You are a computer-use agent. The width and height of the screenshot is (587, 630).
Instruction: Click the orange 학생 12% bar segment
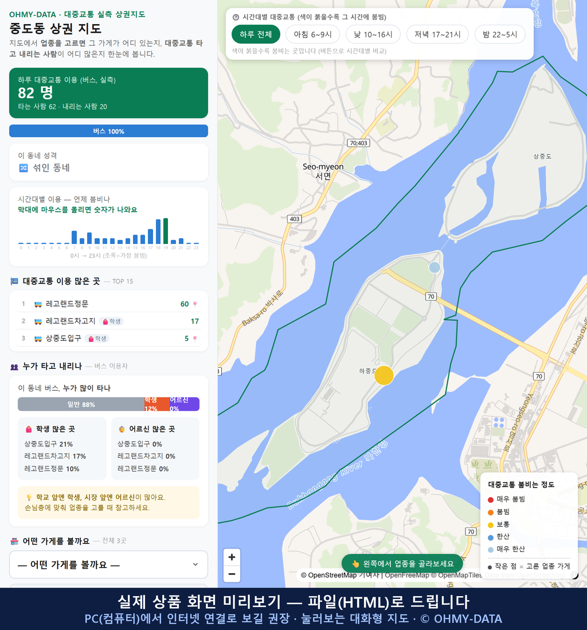pyautogui.click(x=157, y=404)
